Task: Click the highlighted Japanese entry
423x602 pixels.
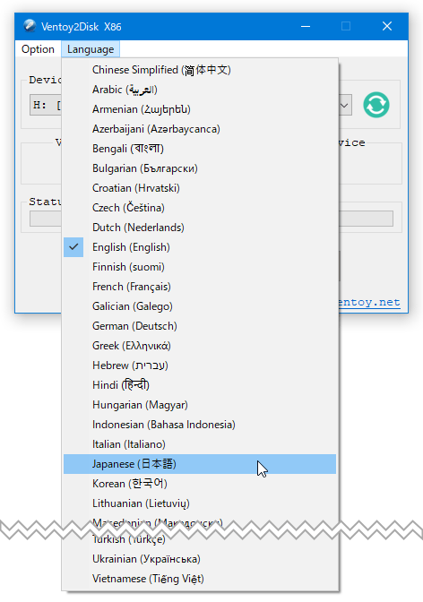Action: click(x=200, y=464)
